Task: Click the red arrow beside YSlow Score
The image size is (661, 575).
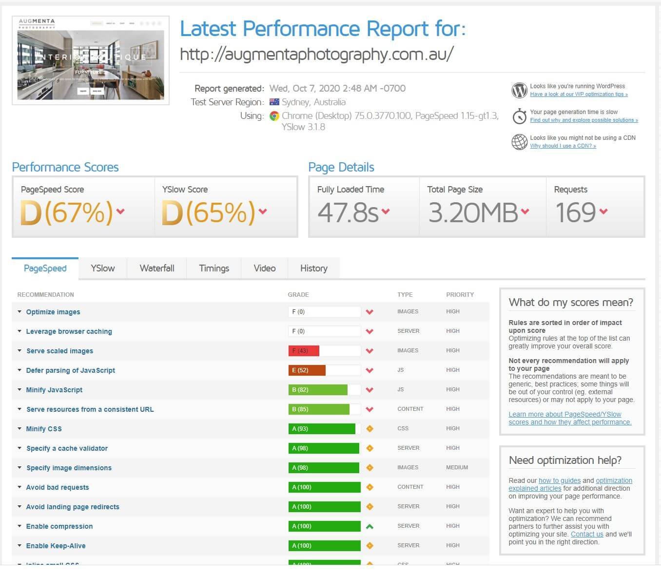Action: coord(263,211)
